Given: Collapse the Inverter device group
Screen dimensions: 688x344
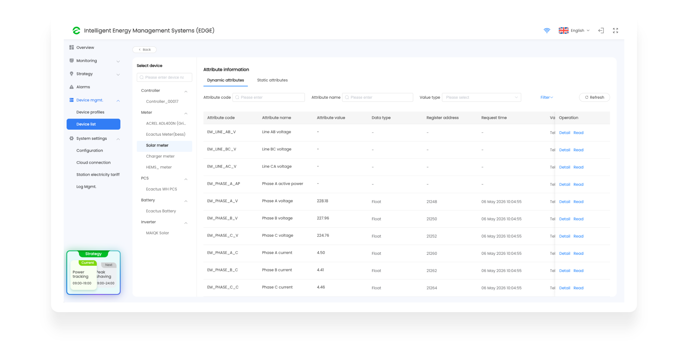Looking at the screenshot, I should (186, 223).
